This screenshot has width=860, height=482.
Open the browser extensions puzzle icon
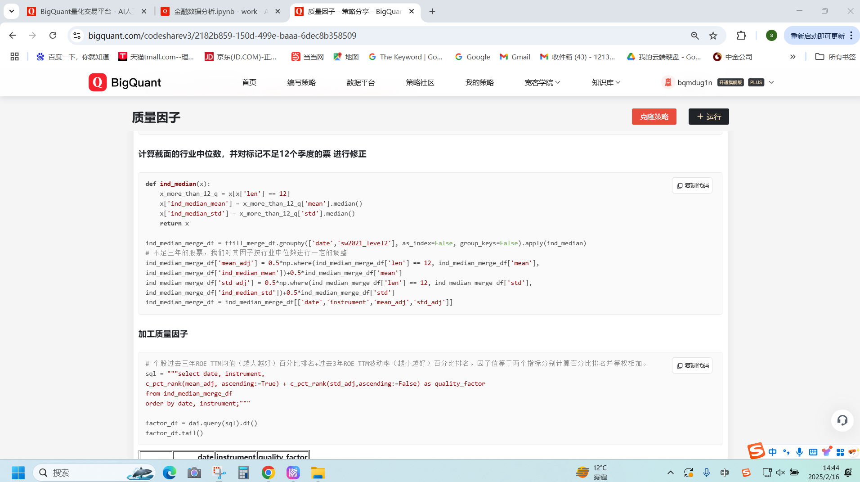coord(741,36)
